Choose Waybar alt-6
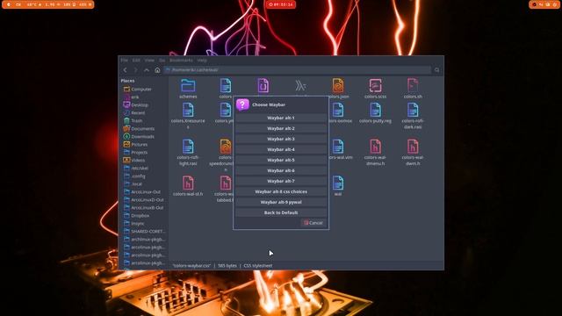The height and width of the screenshot is (316, 562). pyautogui.click(x=281, y=170)
